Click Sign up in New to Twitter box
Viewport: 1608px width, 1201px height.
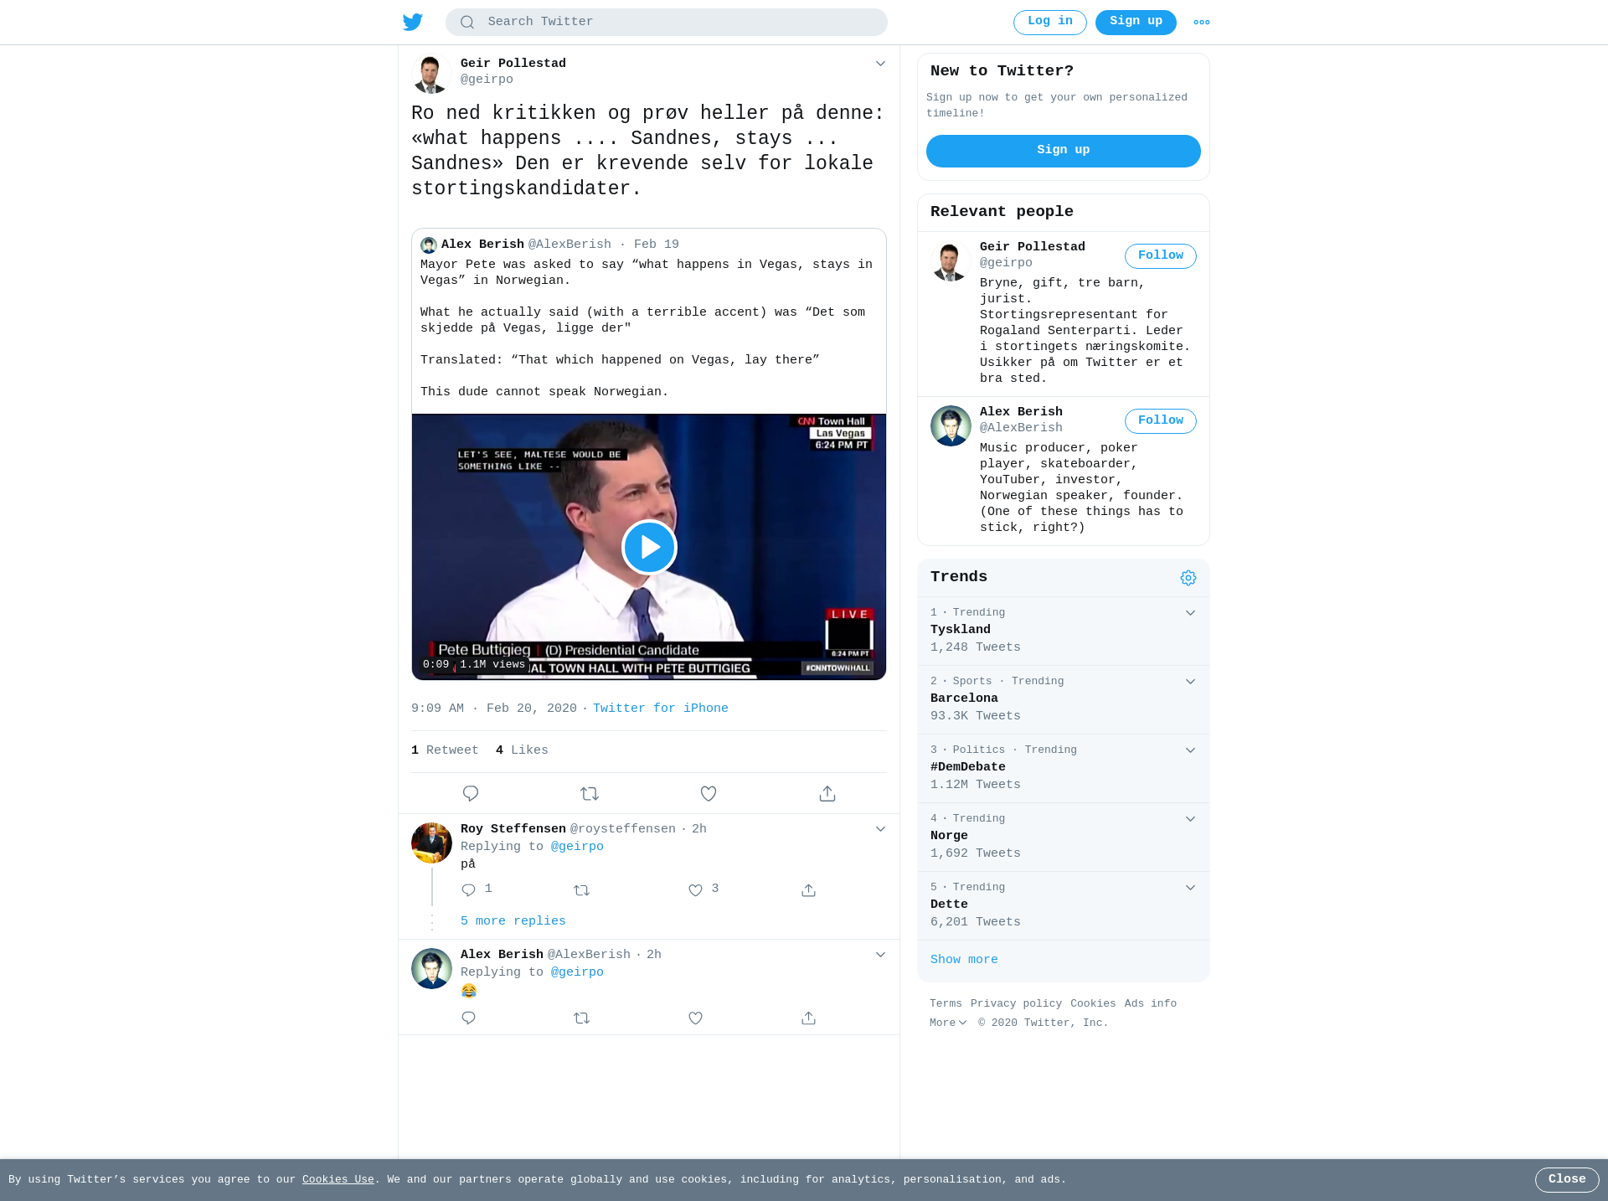point(1063,151)
